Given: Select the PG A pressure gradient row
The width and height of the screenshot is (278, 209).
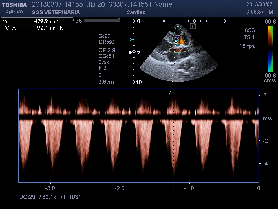Looking at the screenshot, I should point(37,28).
